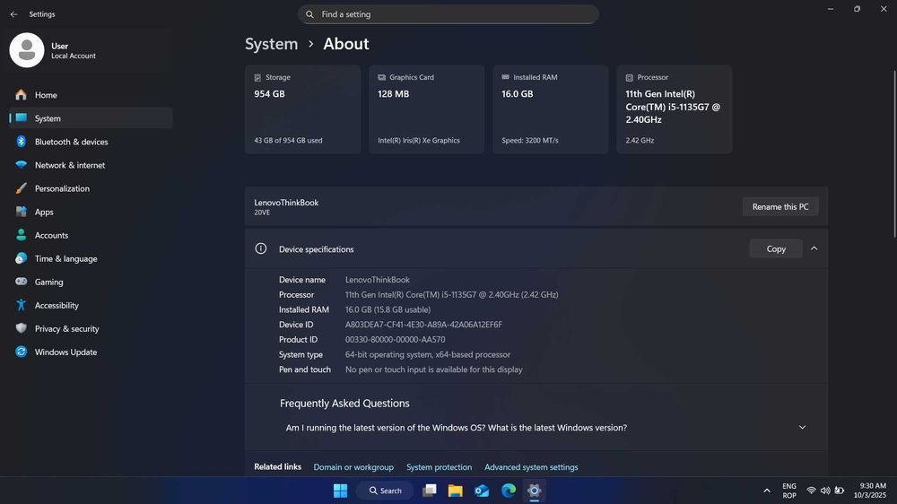Click the Settings gear icon in the taskbar
Viewport: 897px width, 504px height.
tap(535, 491)
